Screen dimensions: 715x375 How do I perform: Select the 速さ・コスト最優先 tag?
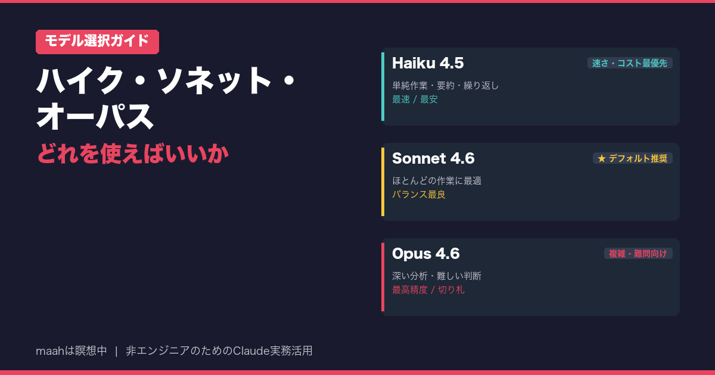[x=630, y=63]
